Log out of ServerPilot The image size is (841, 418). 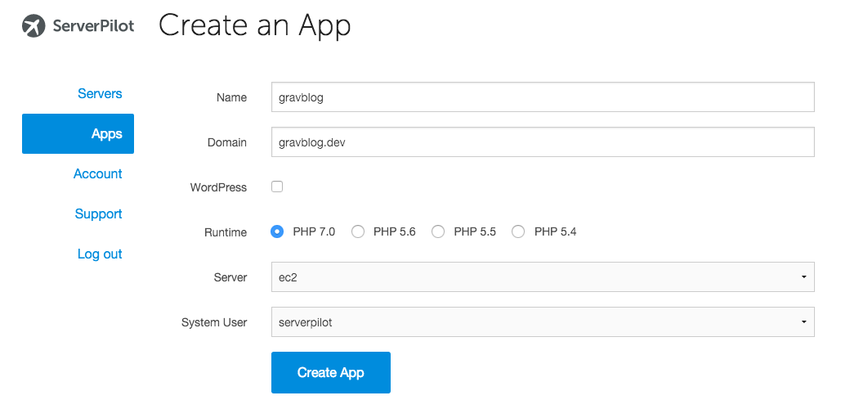click(x=100, y=254)
